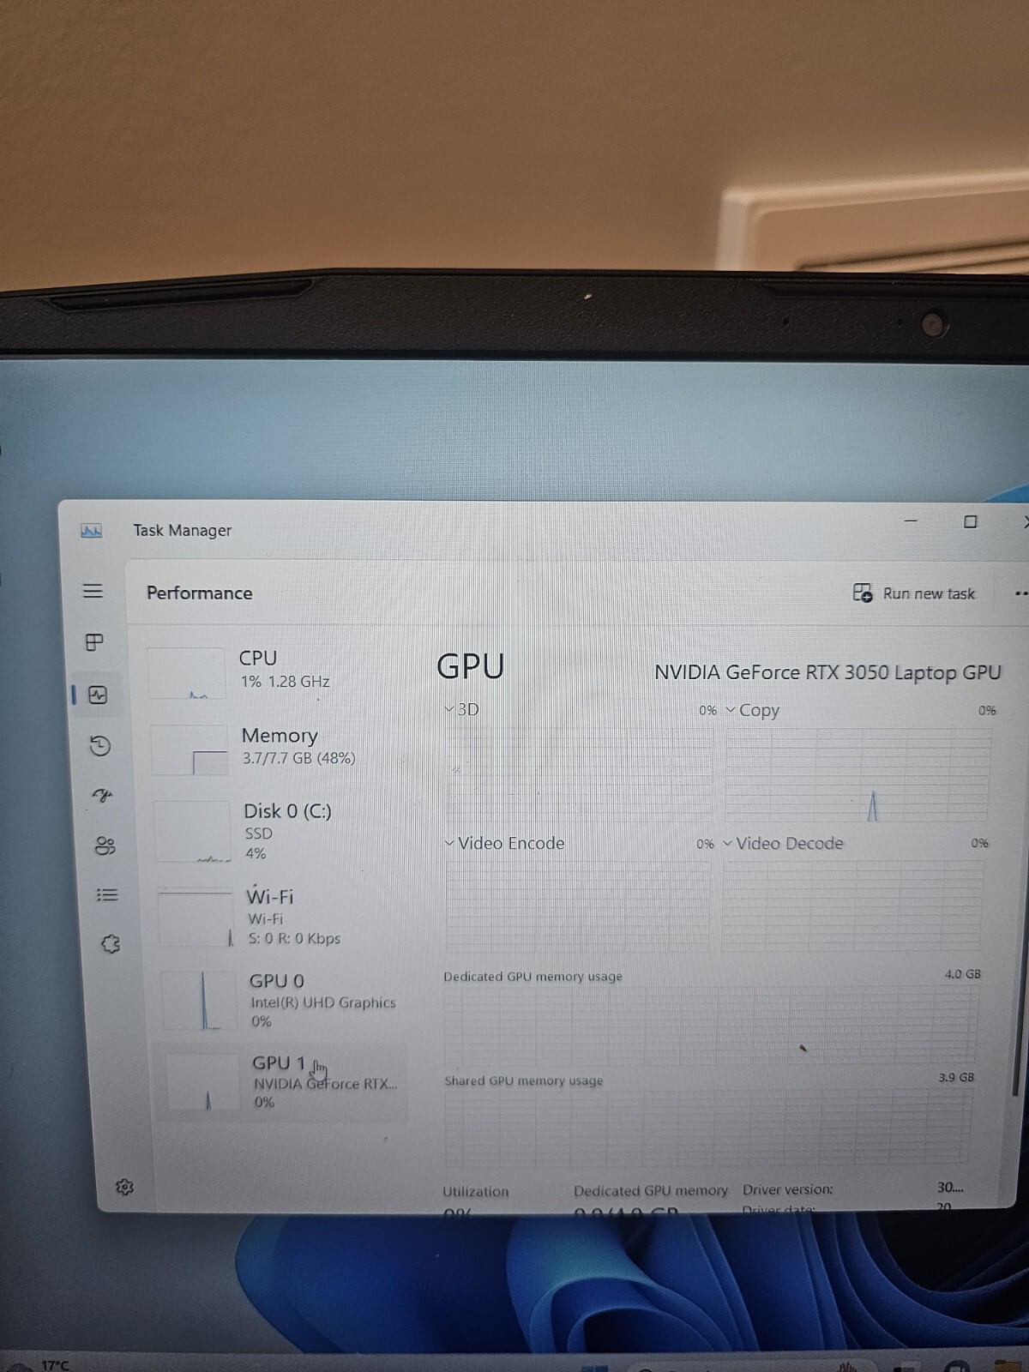Screen dimensions: 1029x1372
Task: Select Wi-Fi performance entry
Action: point(281,916)
